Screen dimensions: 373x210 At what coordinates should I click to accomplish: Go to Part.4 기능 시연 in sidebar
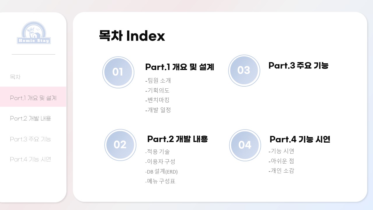tap(31, 159)
